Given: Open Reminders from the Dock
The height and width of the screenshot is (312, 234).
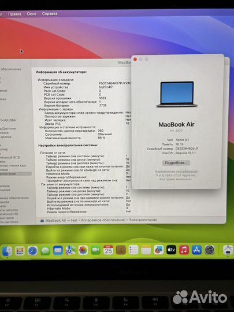Looking at the screenshot, I should pyautogui.click(x=133, y=250).
